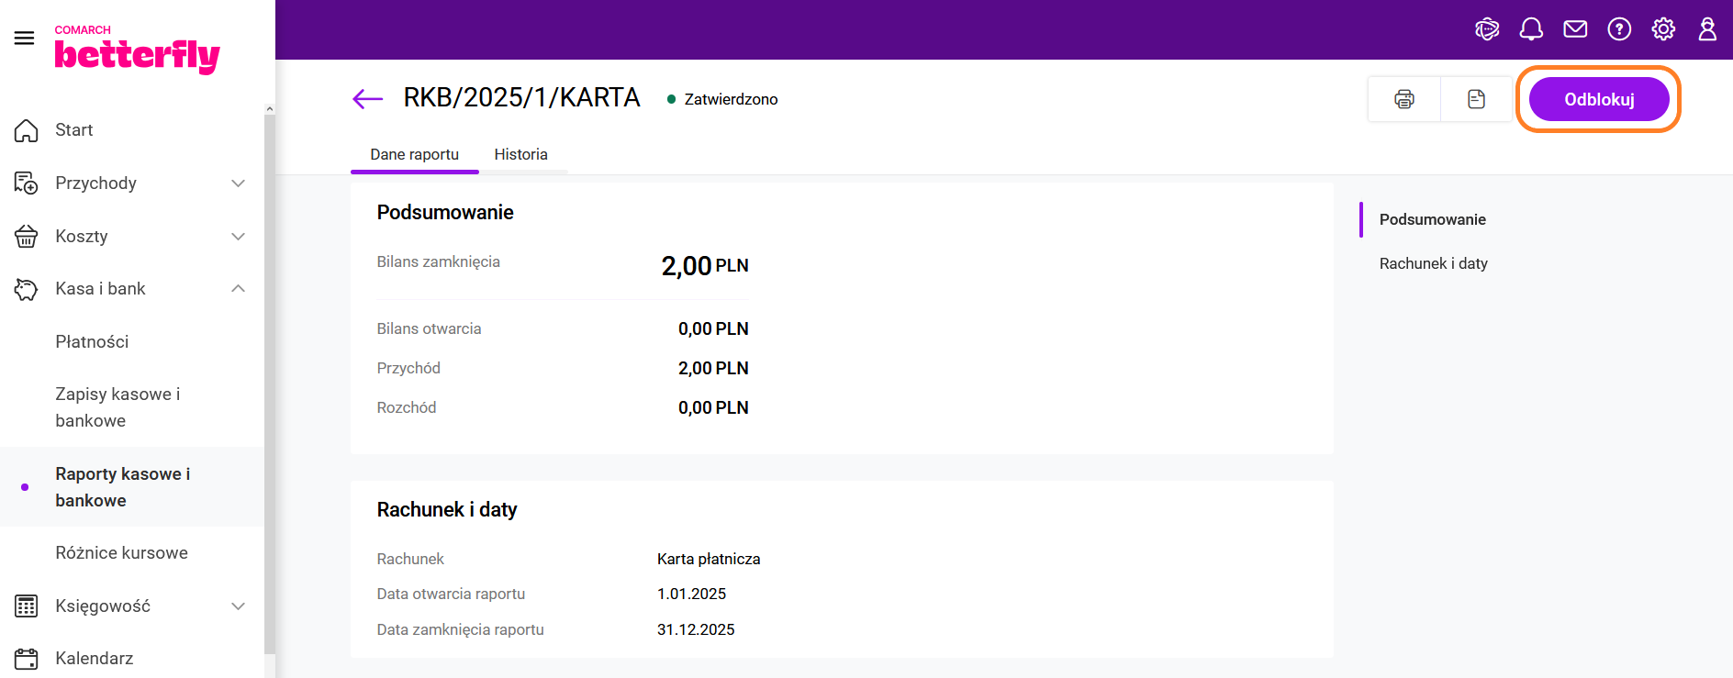Open the user profile icon
Viewport: 1733px width, 678px height.
pyautogui.click(x=1707, y=29)
